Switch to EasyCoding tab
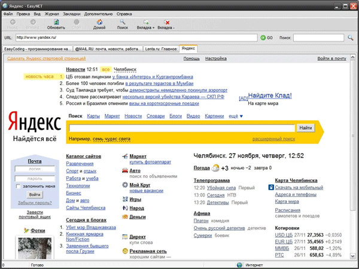Screen dimensions: 359x269 38,49
